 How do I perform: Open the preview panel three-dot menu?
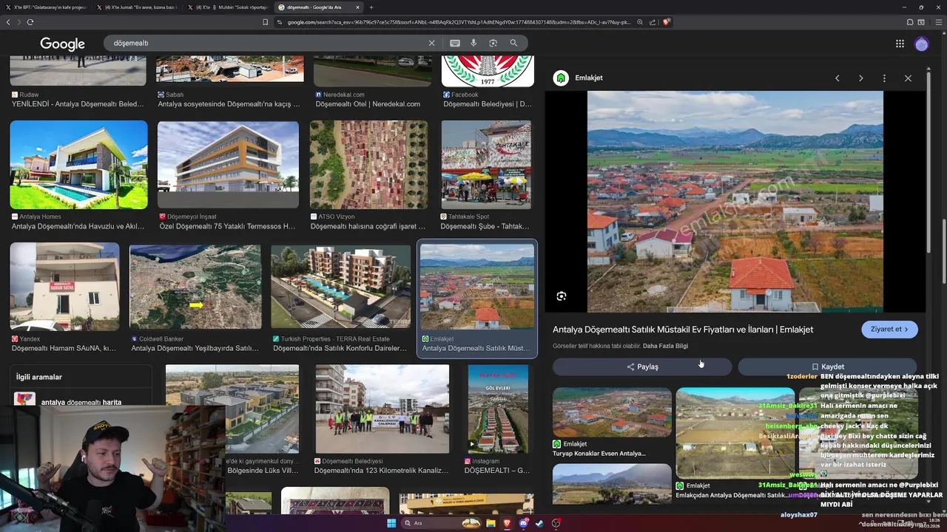(x=884, y=78)
